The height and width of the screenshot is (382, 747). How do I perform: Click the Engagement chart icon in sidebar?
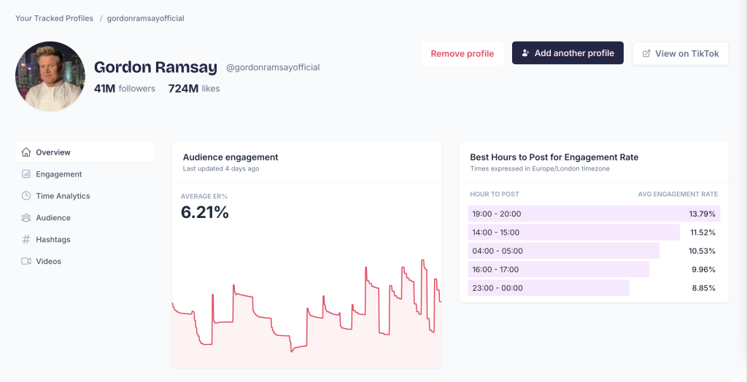pyautogui.click(x=26, y=174)
